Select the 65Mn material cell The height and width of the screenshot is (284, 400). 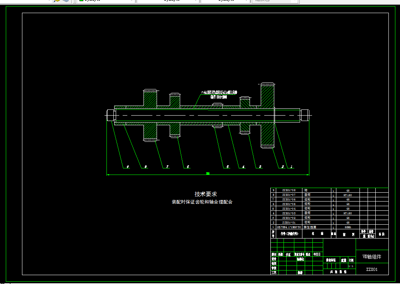pyautogui.click(x=348, y=227)
